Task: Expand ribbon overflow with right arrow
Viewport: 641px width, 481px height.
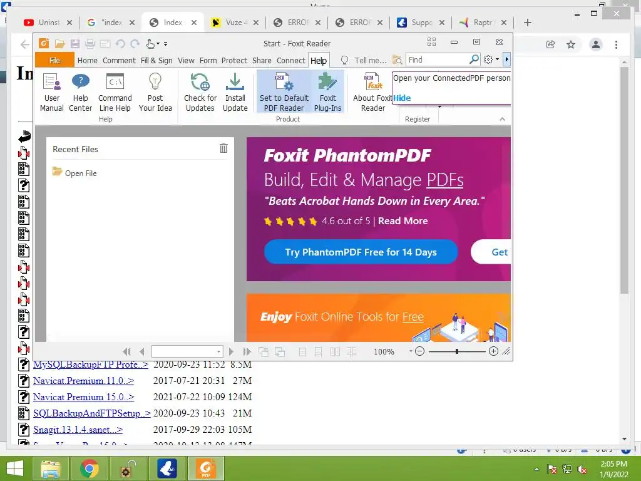Action: tap(506, 59)
